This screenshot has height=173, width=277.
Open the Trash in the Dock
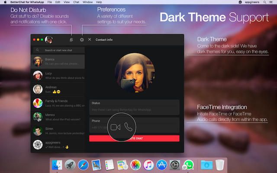pos(220,165)
